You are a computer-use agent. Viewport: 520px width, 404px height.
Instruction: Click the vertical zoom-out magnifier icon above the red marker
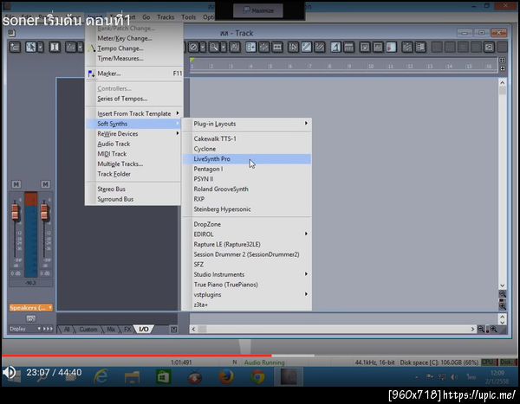point(503,294)
